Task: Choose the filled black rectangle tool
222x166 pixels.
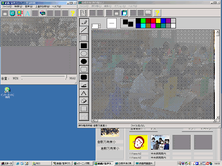Action: click(x=84, y=46)
